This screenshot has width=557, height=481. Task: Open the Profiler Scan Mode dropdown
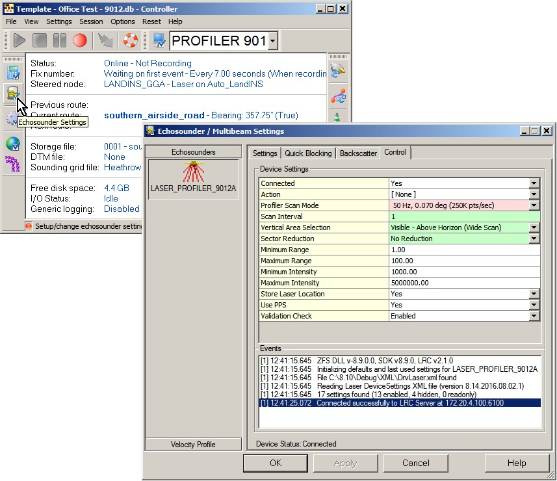(x=534, y=205)
